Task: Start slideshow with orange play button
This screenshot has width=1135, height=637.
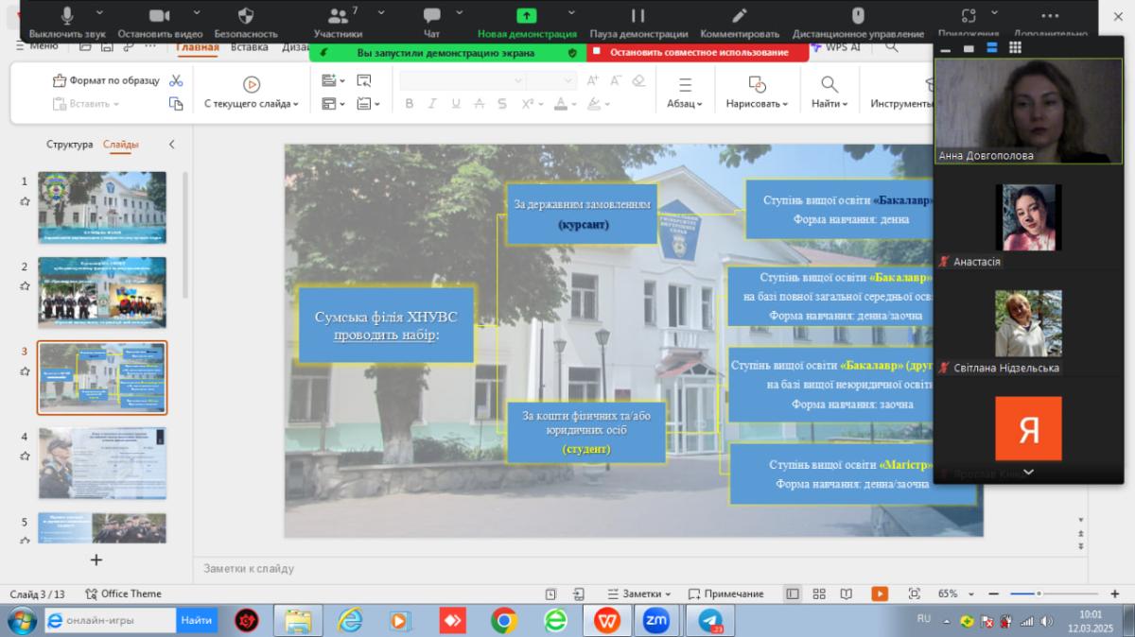Action: click(x=880, y=594)
